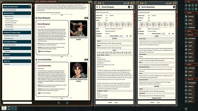
Task: Open Main tab on Yurvin Brownfoot sheet
Action: (177, 12)
